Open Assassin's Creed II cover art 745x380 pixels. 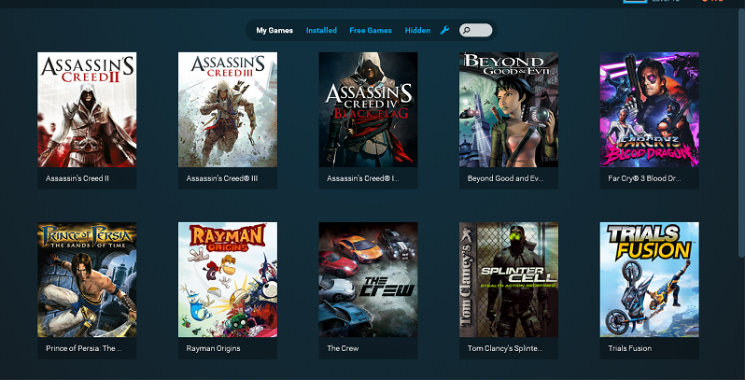87,110
